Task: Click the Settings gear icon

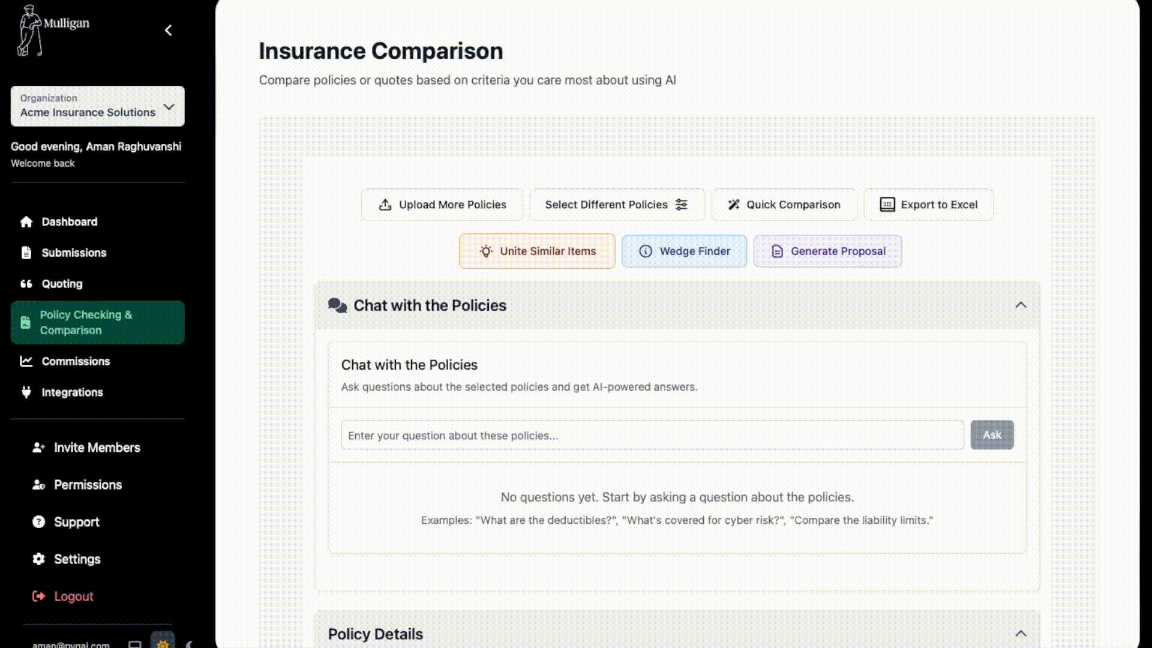Action: click(x=39, y=559)
